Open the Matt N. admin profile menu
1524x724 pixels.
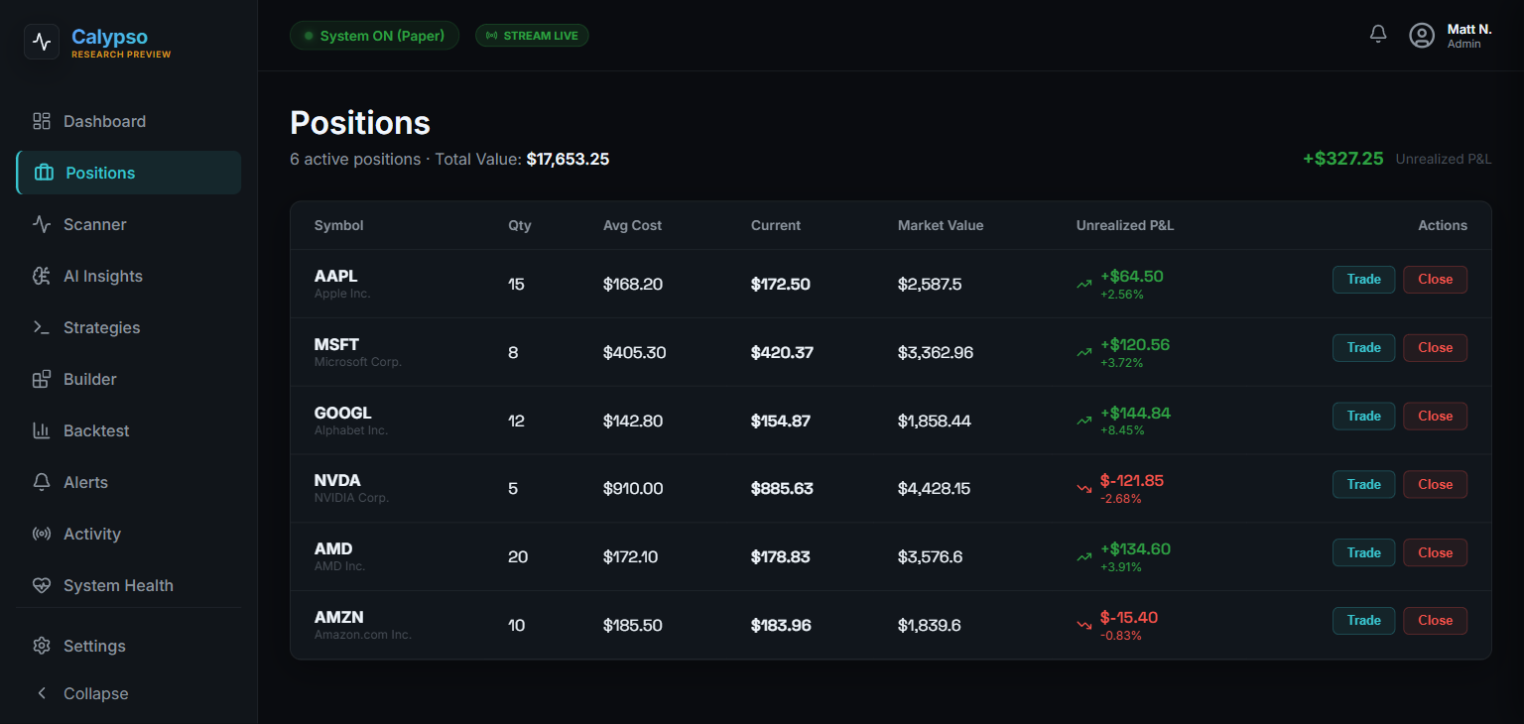click(x=1449, y=35)
